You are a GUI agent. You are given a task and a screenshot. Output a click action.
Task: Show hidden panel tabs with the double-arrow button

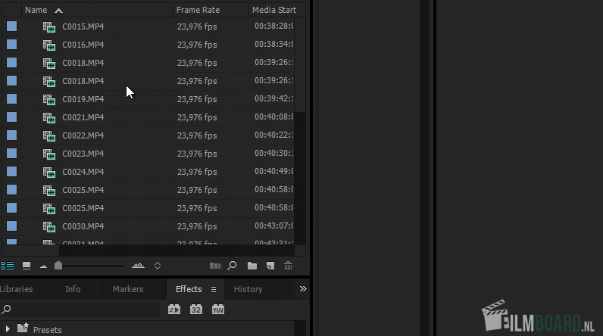pos(303,289)
